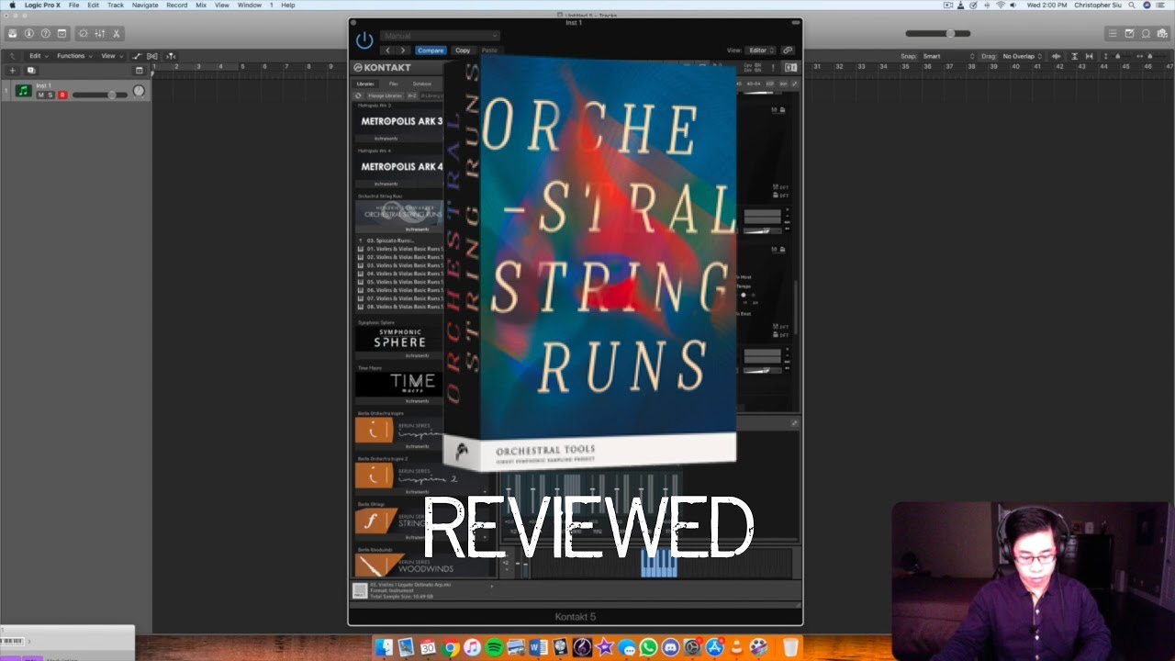This screenshot has height=661, width=1175.
Task: Open Discord in the Dock
Action: (670, 647)
